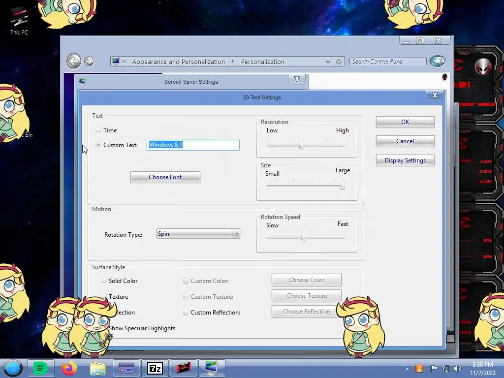Close the Screen Saver Settings window
Screen dimensions: 504x378
pyautogui.click(x=297, y=79)
